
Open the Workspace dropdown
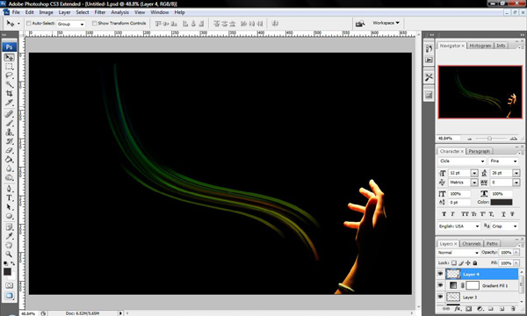pyautogui.click(x=386, y=23)
